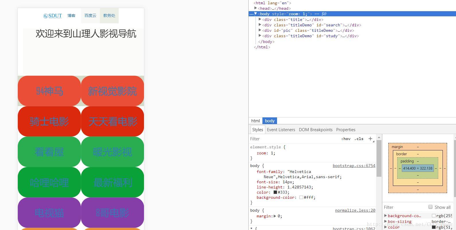Click the ellipsis menu beside body element
This screenshot has height=230, width=456.
pyautogui.click(x=251, y=14)
